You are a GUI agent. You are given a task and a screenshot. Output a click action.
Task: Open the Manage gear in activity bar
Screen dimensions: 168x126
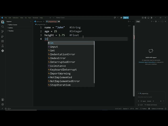3,104
